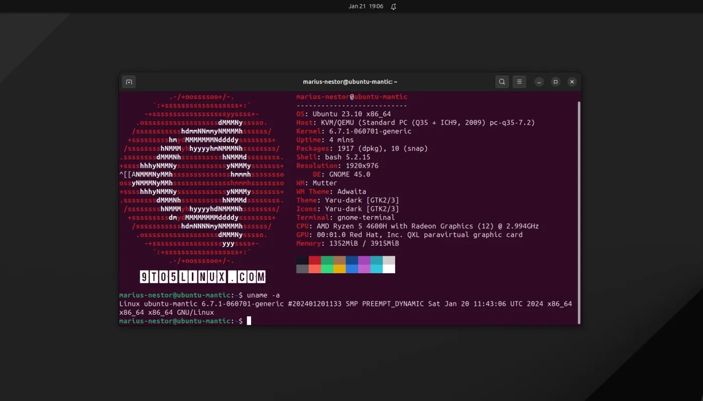The width and height of the screenshot is (703, 401).
Task: Click the cursor block at the last prompt
Action: pyautogui.click(x=249, y=321)
